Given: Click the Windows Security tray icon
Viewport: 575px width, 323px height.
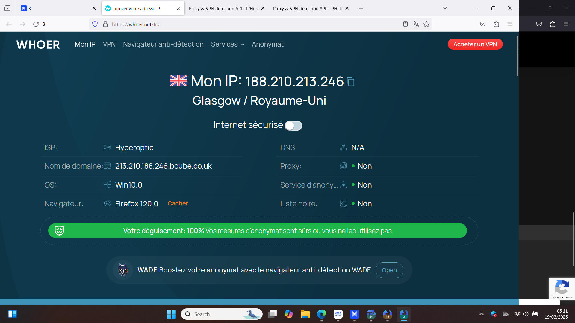Looking at the screenshot, I should pos(494,314).
